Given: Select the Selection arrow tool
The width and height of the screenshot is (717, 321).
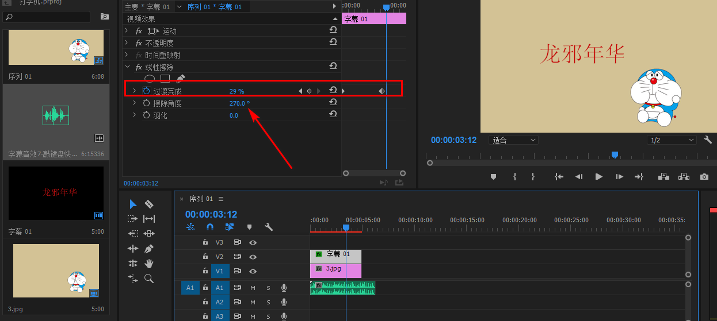Looking at the screenshot, I should pyautogui.click(x=133, y=204).
